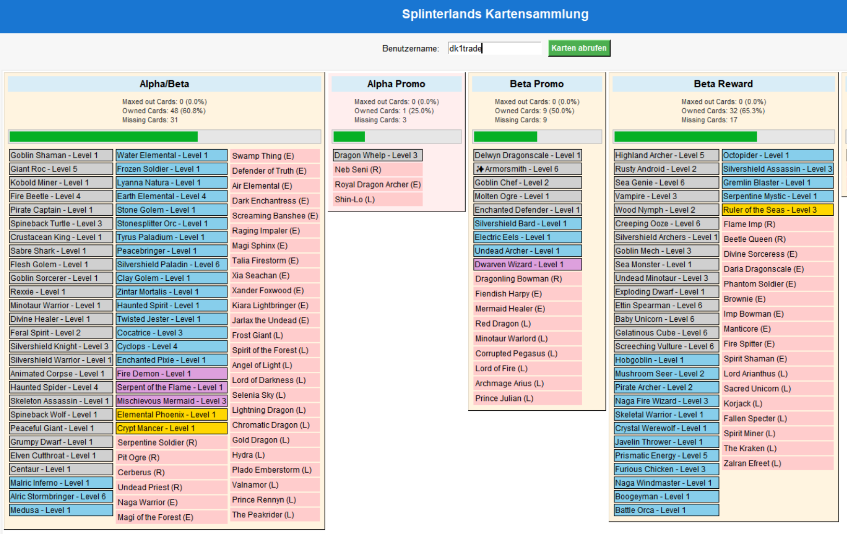Click the Karten abrufen button
This screenshot has height=534, width=847.
579,48
